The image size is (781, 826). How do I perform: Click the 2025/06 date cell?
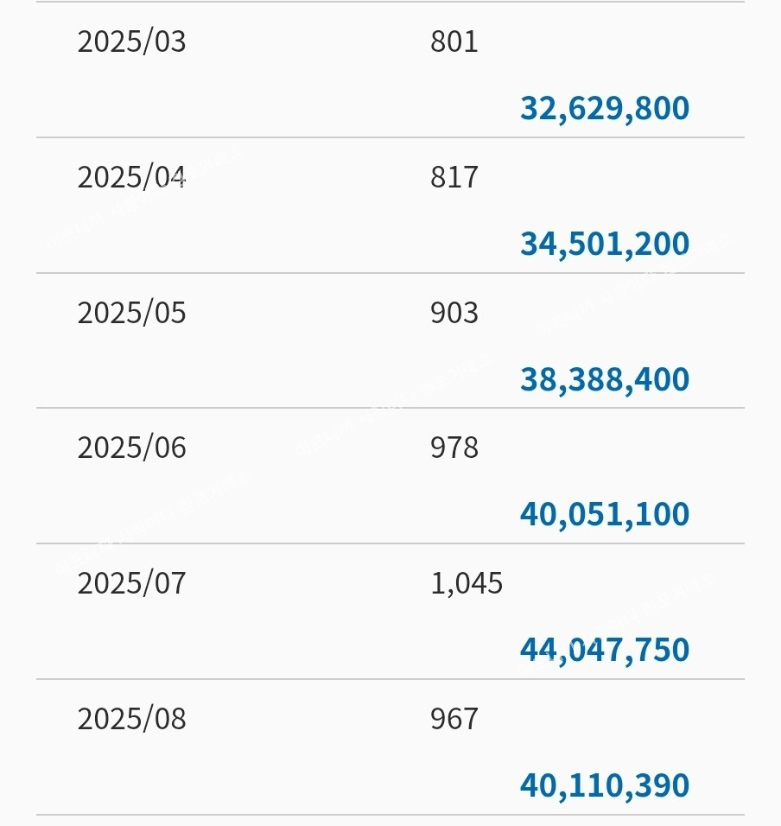[x=131, y=448]
